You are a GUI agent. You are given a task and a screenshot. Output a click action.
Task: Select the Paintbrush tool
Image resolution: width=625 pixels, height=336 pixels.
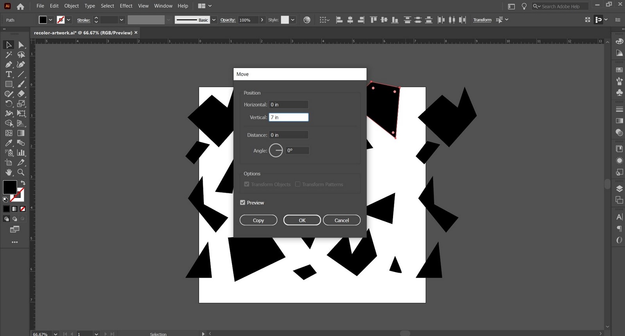pos(21,84)
